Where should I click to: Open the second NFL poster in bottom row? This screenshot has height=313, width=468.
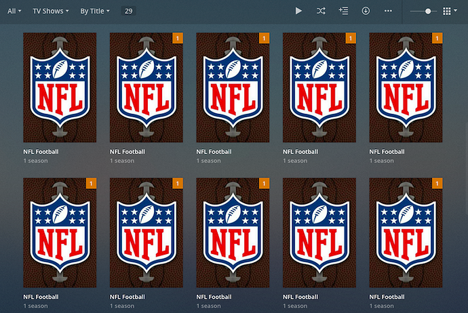point(147,232)
